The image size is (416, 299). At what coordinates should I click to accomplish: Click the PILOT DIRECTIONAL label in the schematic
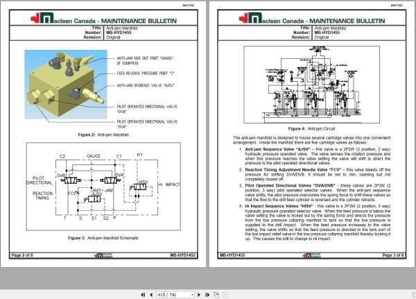pos(40,180)
